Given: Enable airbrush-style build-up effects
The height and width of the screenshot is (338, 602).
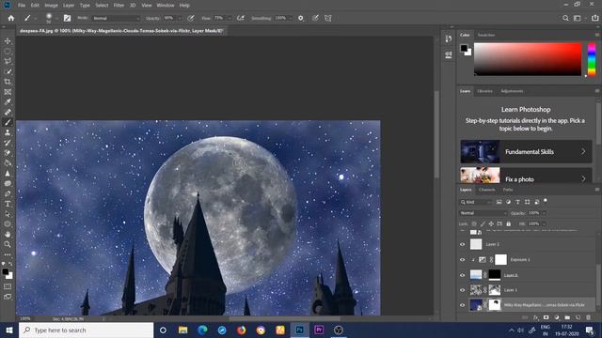Looking at the screenshot, I should (241, 18).
